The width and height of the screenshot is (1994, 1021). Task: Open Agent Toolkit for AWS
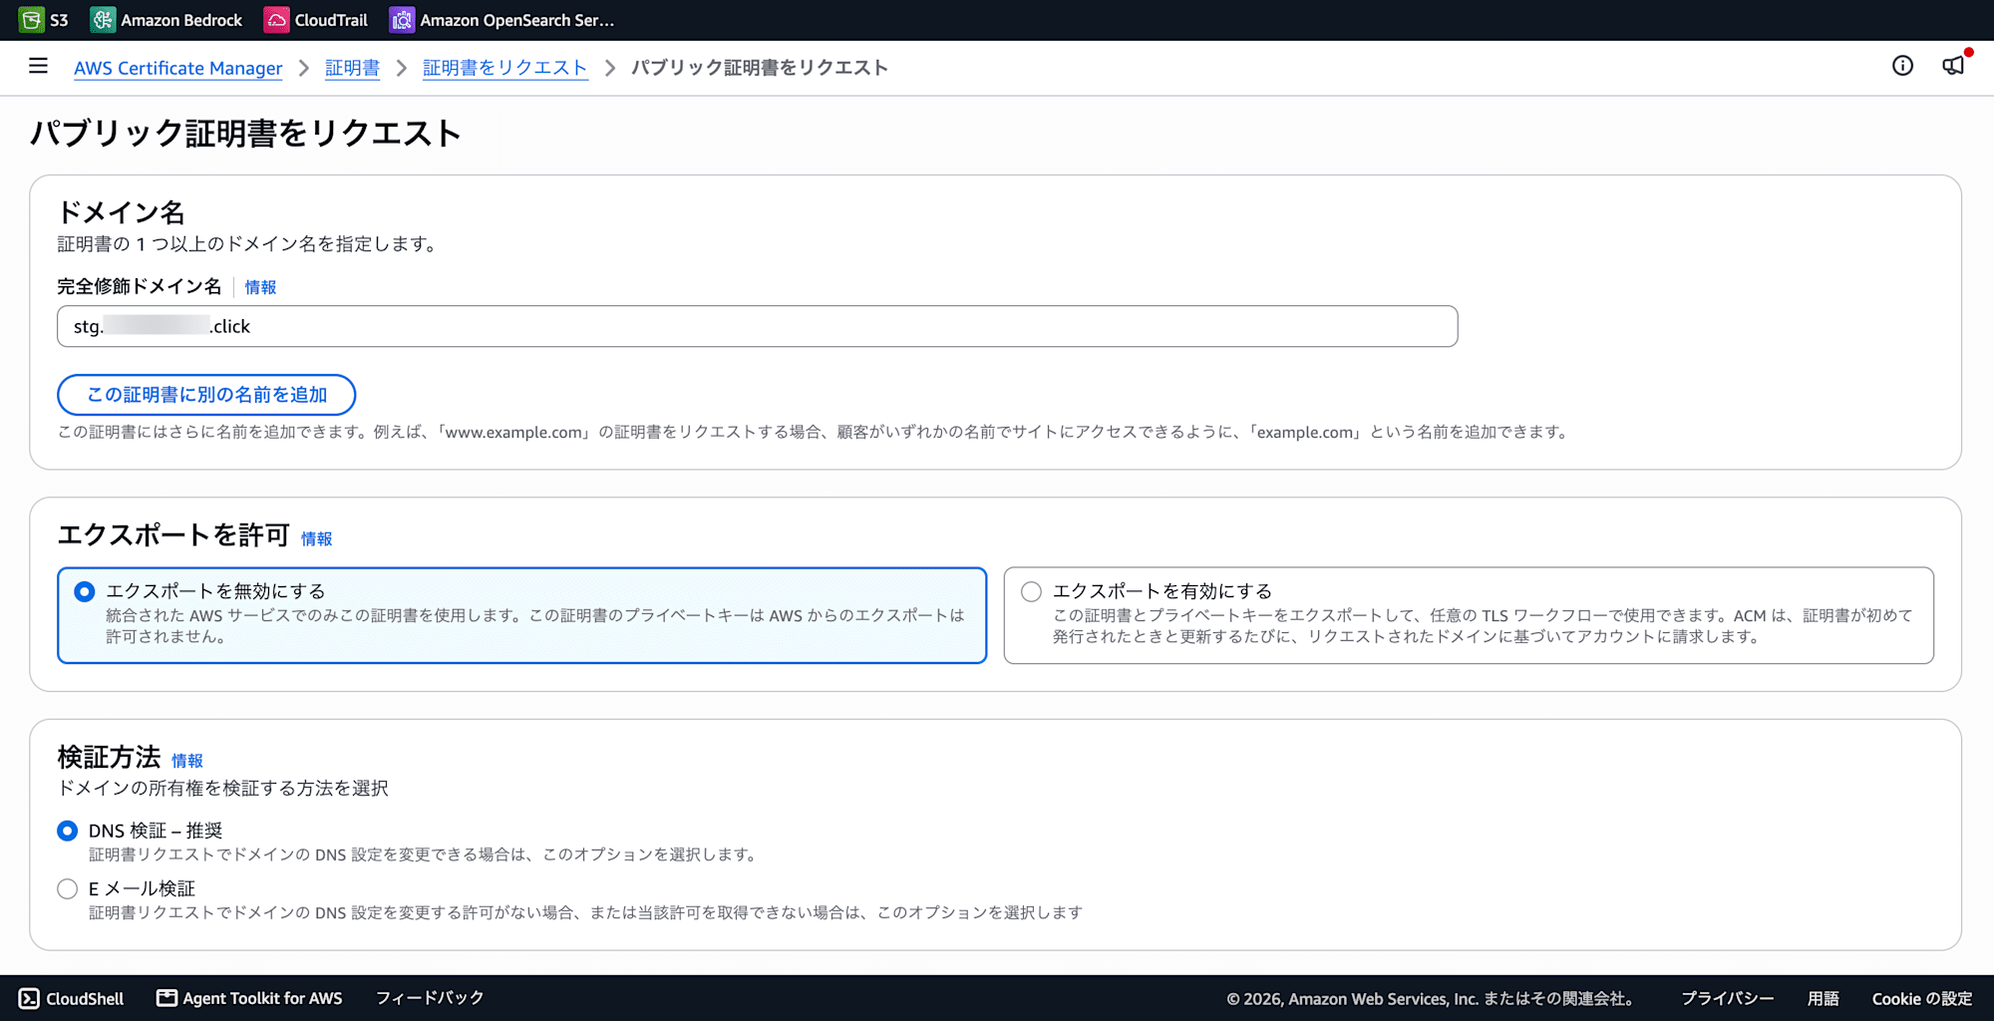[249, 998]
